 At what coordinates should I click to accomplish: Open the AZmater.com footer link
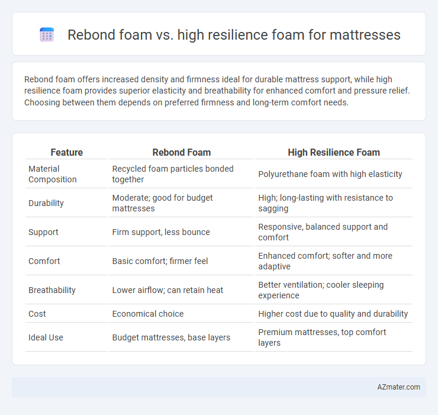point(398,387)
